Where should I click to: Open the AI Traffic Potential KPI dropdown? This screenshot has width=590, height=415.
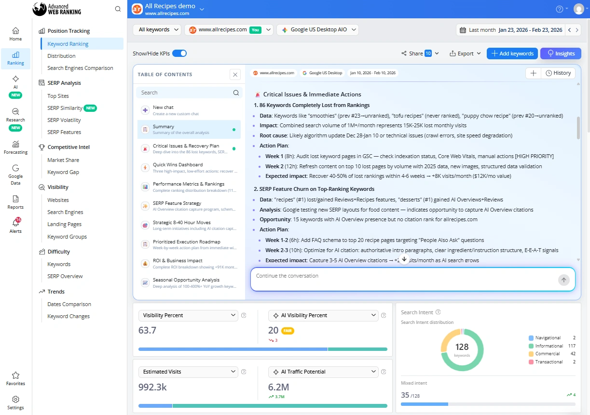tap(323, 372)
